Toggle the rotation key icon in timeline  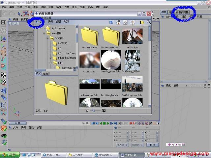click(x=147, y=123)
